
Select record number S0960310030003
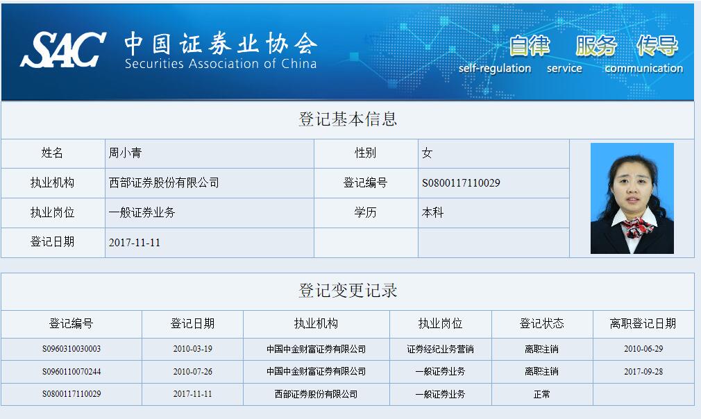pos(71,349)
